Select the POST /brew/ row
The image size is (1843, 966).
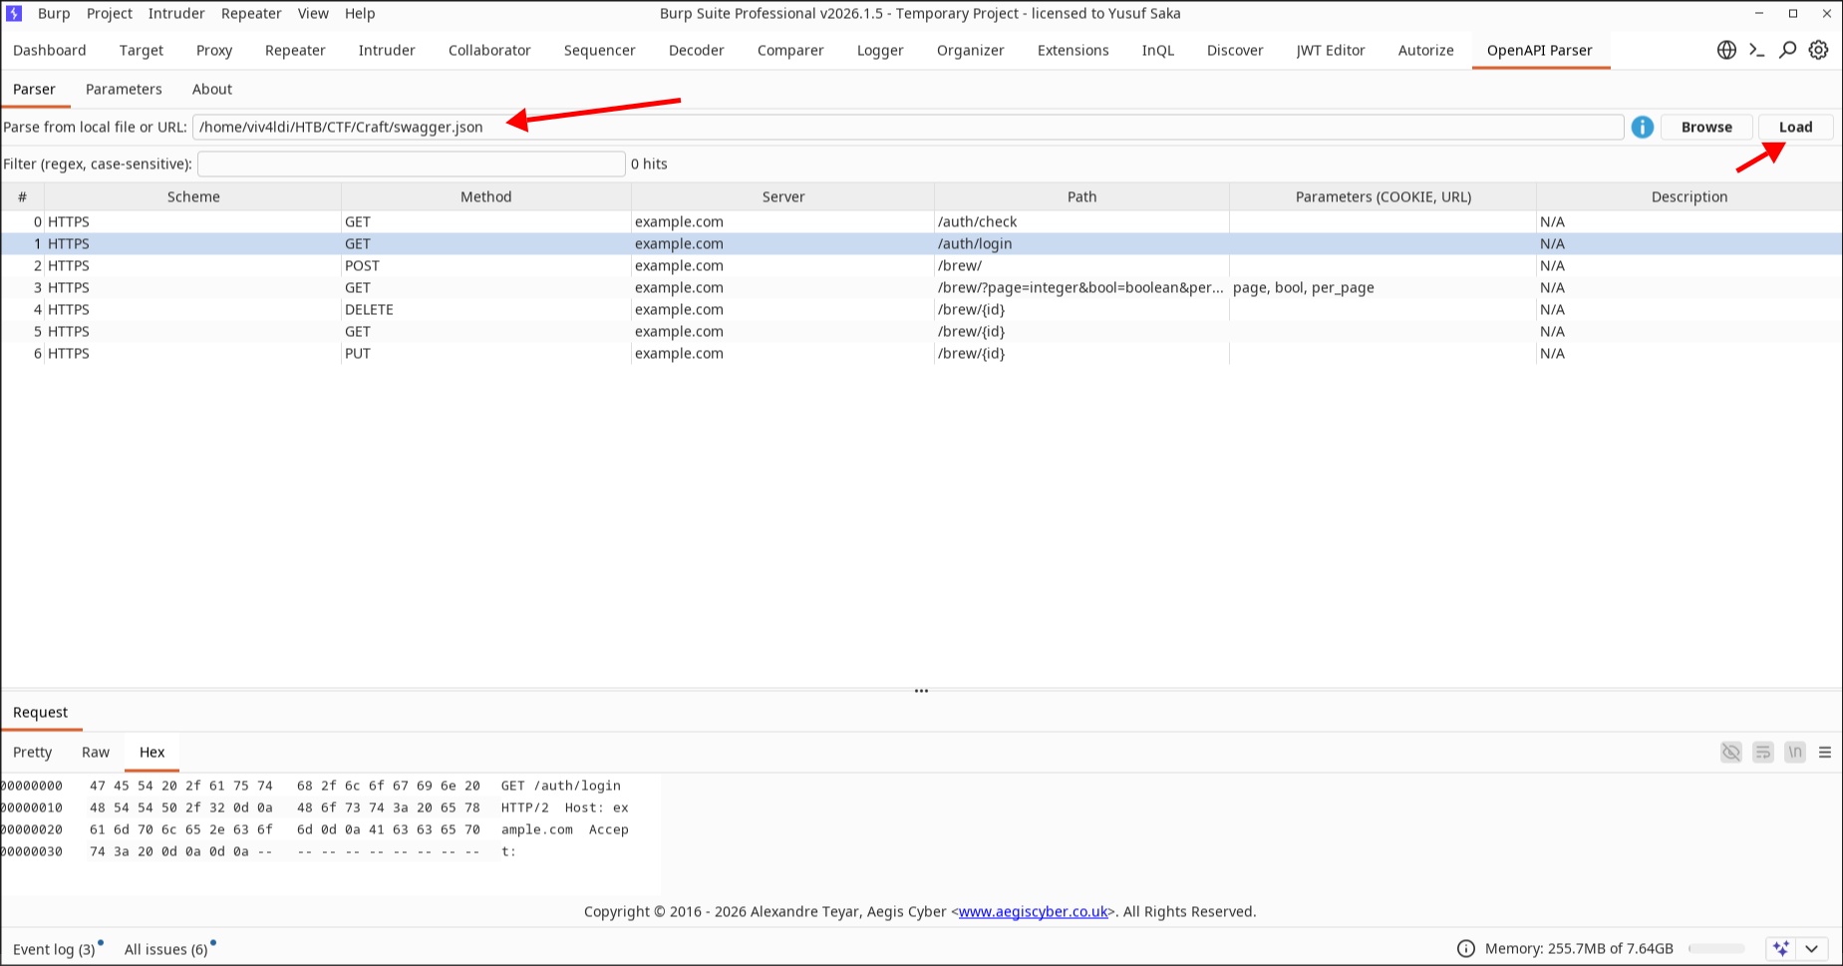coord(921,265)
